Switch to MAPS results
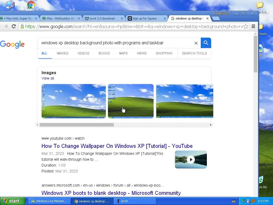The width and height of the screenshot is (273, 205). pyautogui.click(x=123, y=53)
